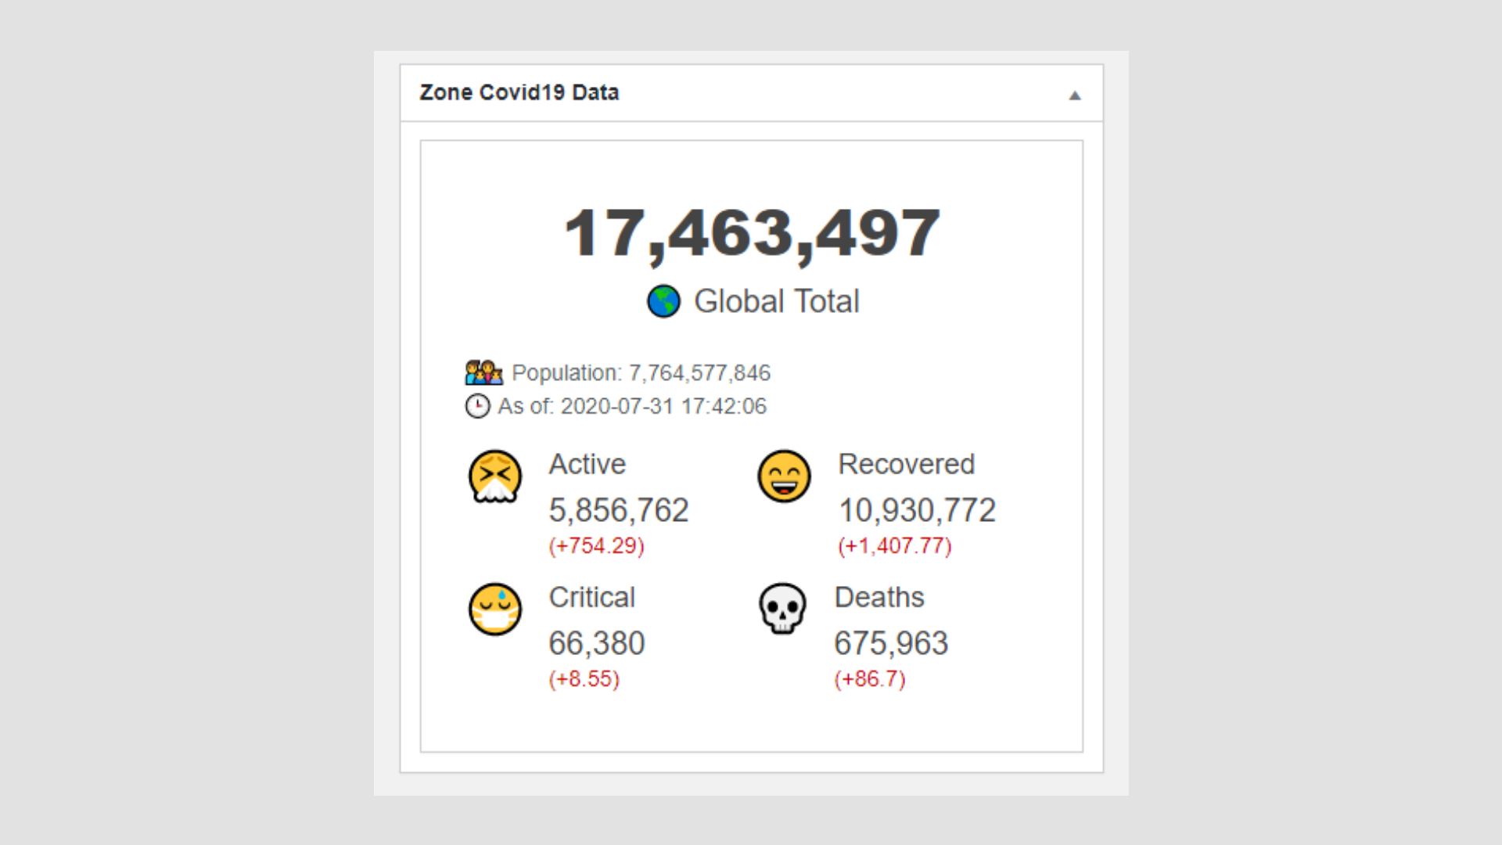
Task: Click the Population figure text
Action: pos(641,373)
